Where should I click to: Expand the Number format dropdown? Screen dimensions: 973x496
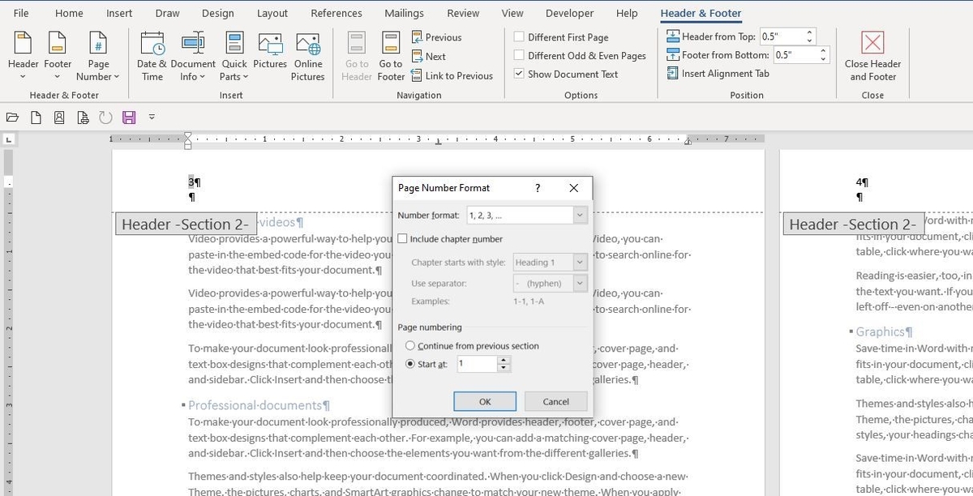[x=579, y=216]
